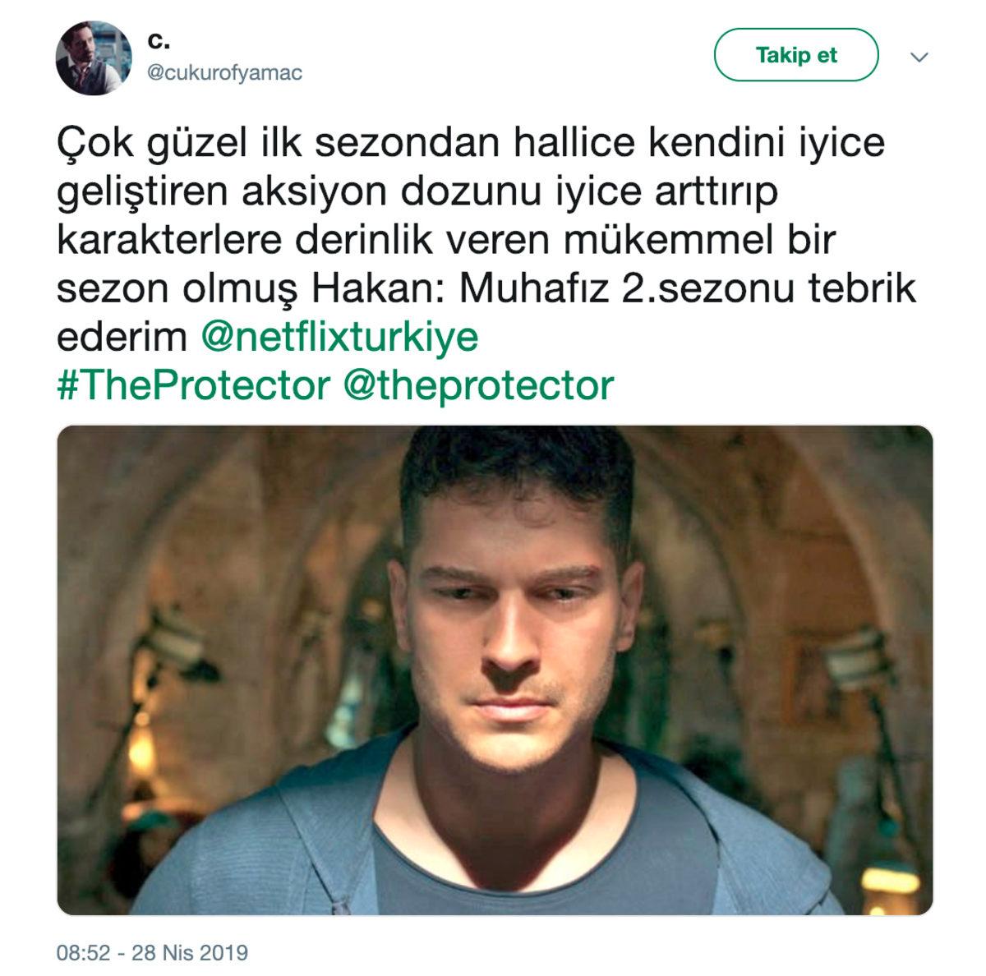Image resolution: width=986 pixels, height=976 pixels.
Task: Expand the tweet options chevron menu
Action: click(x=919, y=58)
